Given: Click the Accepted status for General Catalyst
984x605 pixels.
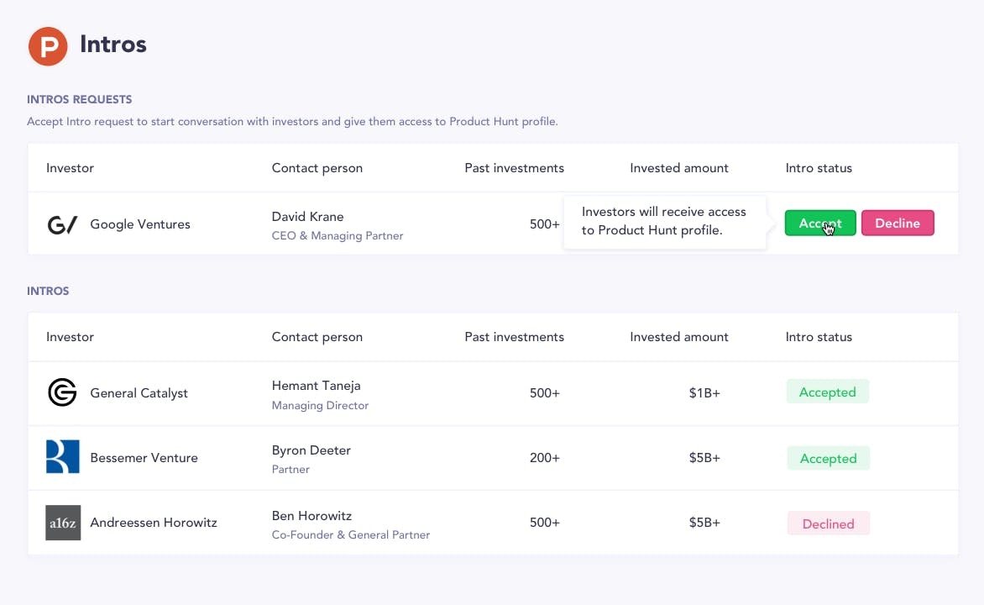Looking at the screenshot, I should coord(827,392).
